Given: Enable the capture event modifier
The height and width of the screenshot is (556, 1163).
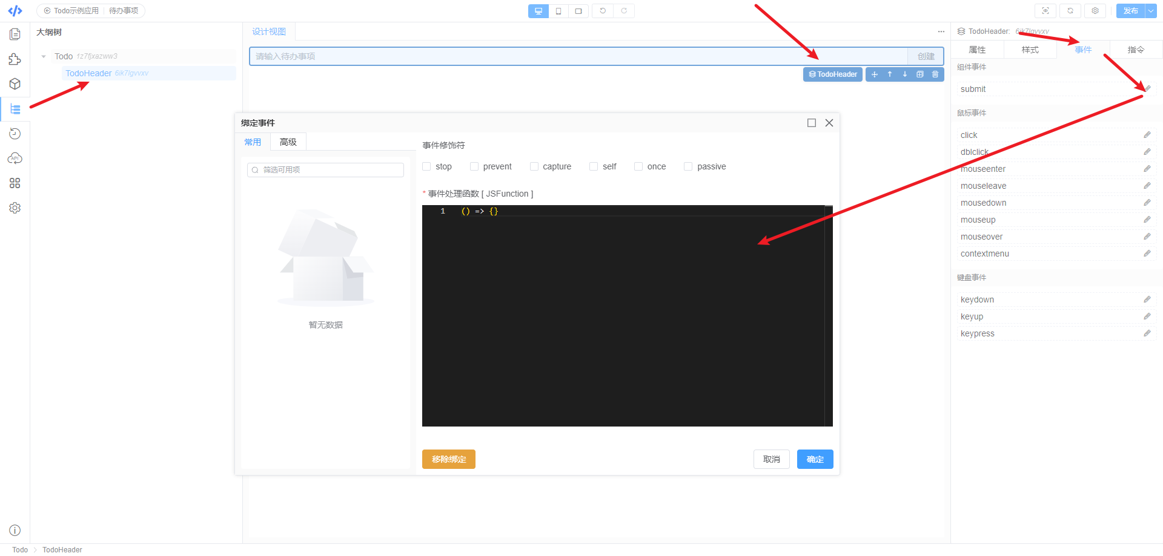Looking at the screenshot, I should pos(534,166).
